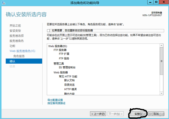The image size is (169, 119).
Task: Open 开始之前 step in sidebar
Action: pos(15,26)
